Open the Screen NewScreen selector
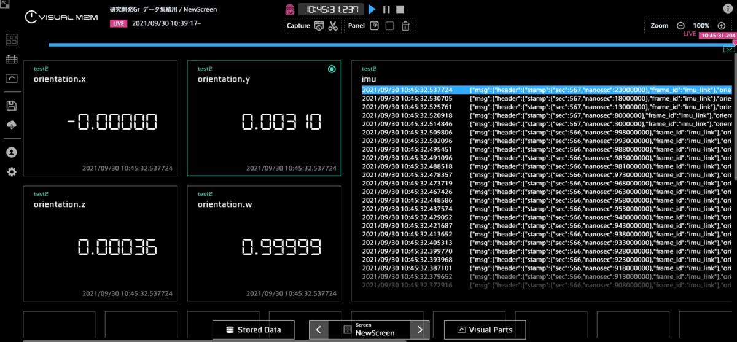This screenshot has width=737, height=342. click(x=369, y=330)
